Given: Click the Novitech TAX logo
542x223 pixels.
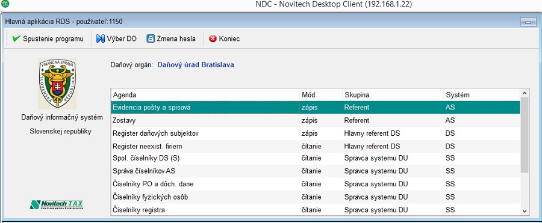Looking at the screenshot, I should coord(57,205).
